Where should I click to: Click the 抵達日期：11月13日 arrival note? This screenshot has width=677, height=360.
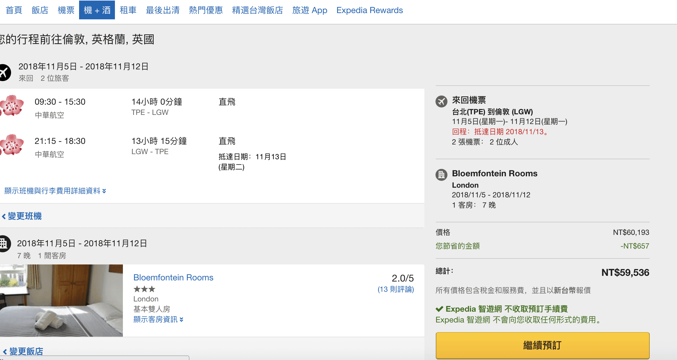252,162
